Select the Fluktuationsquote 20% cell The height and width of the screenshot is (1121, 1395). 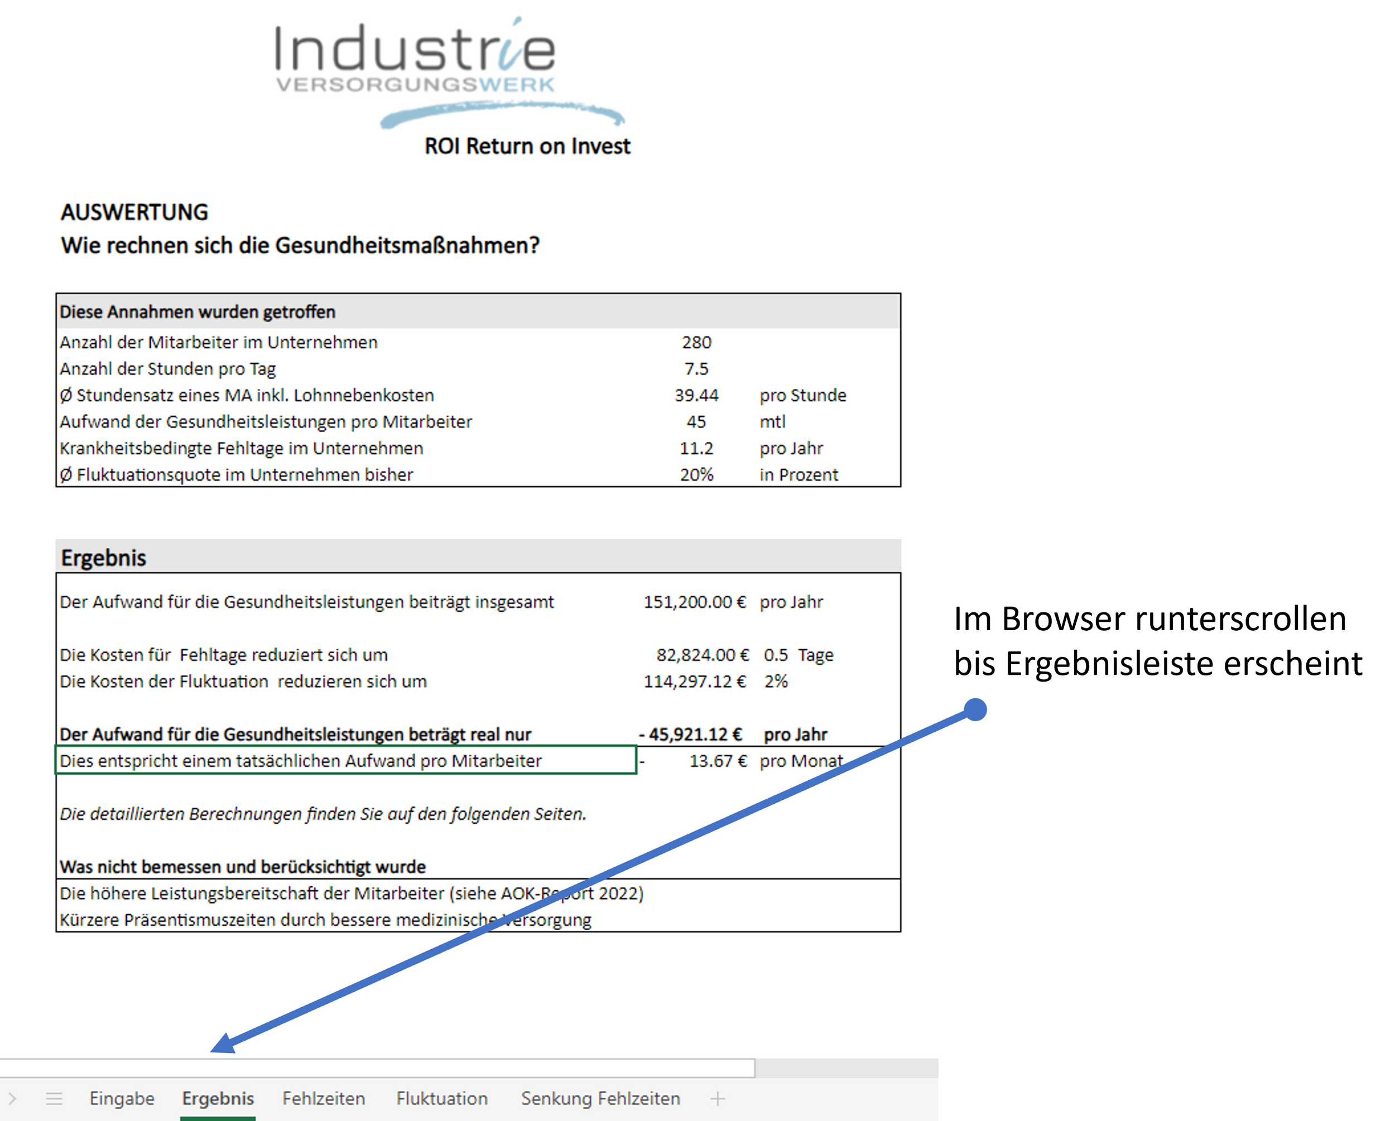(x=696, y=475)
